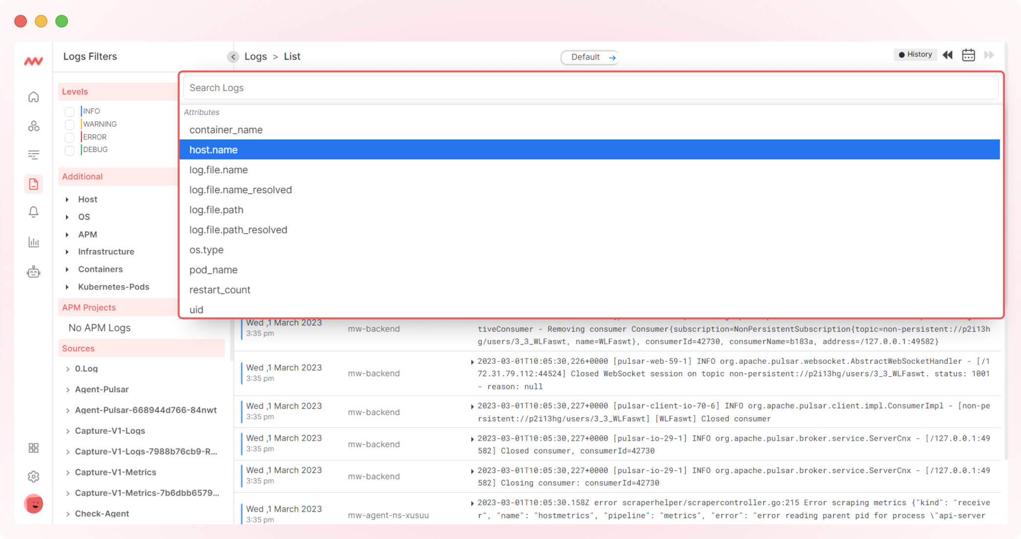Click the Logs breadcrumb link

click(x=256, y=56)
